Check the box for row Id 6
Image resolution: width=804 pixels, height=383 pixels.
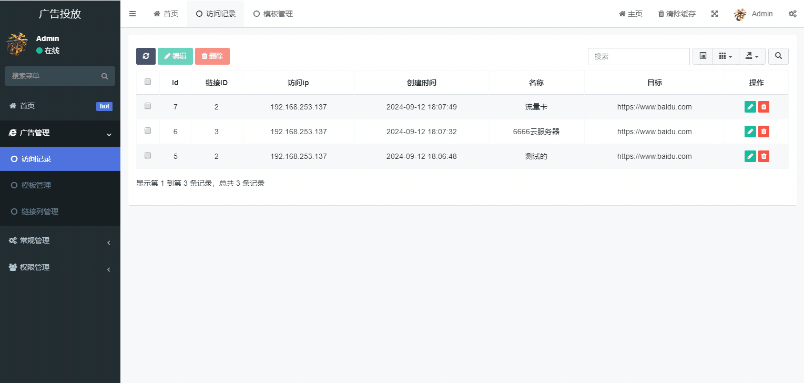[148, 130]
